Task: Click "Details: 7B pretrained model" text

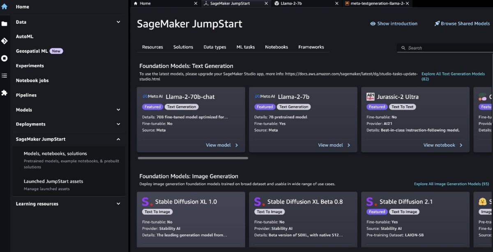Action: pos(281,117)
